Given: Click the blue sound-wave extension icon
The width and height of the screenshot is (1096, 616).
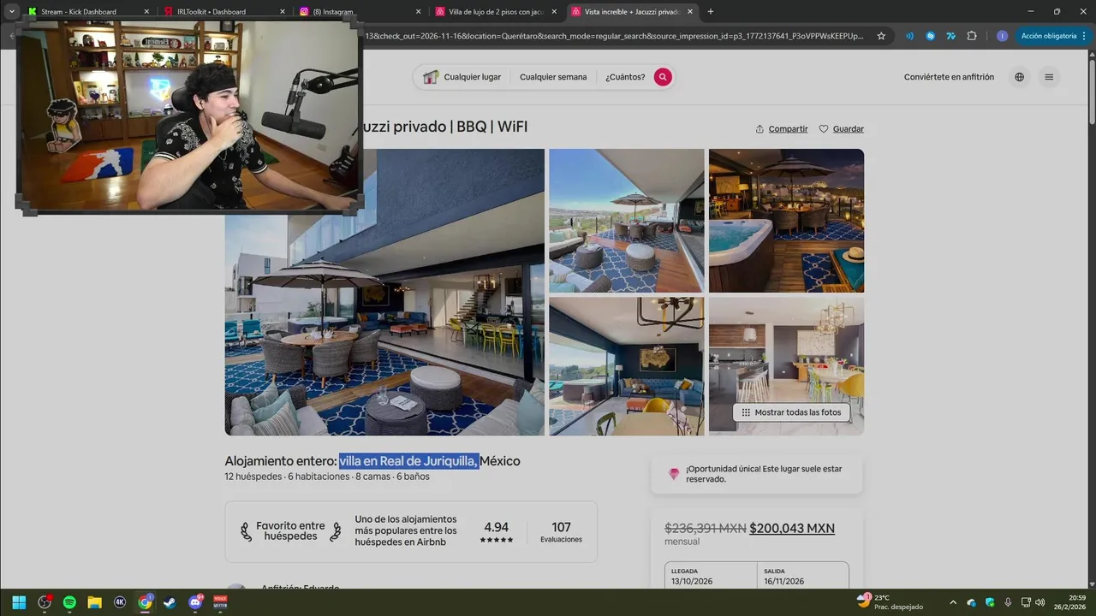Looking at the screenshot, I should (x=909, y=36).
